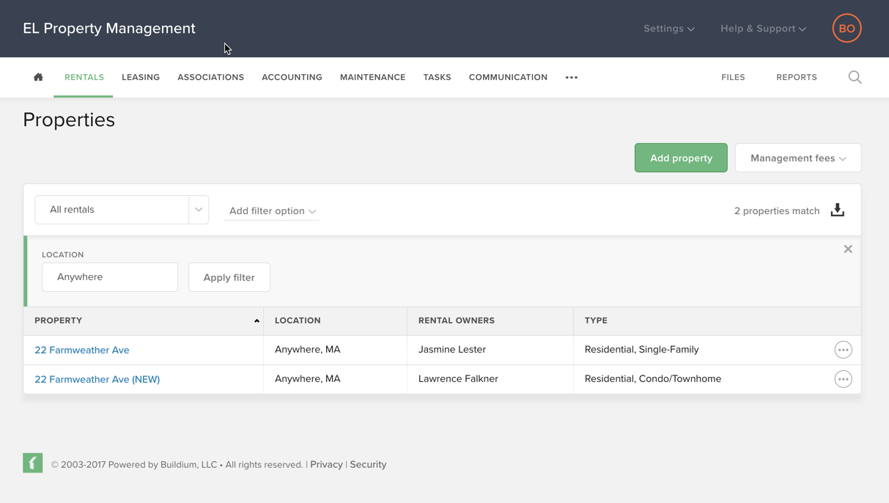Go to the home icon
The image size is (889, 503).
pyautogui.click(x=38, y=77)
